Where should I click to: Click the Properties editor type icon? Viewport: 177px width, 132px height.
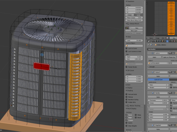pyautogui.click(x=149, y=41)
